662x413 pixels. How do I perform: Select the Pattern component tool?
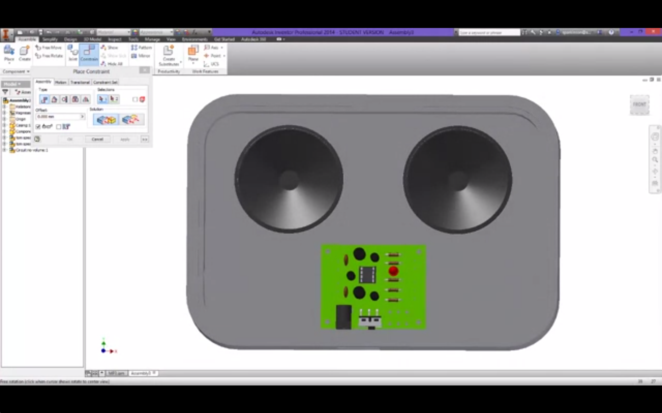pos(141,47)
